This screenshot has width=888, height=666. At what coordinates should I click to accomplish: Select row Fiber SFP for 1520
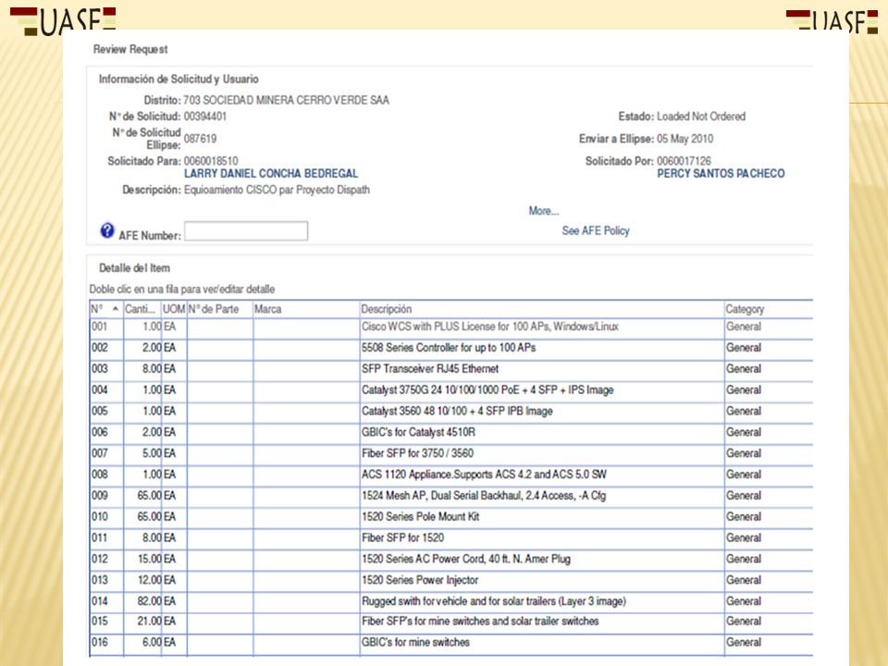451,538
